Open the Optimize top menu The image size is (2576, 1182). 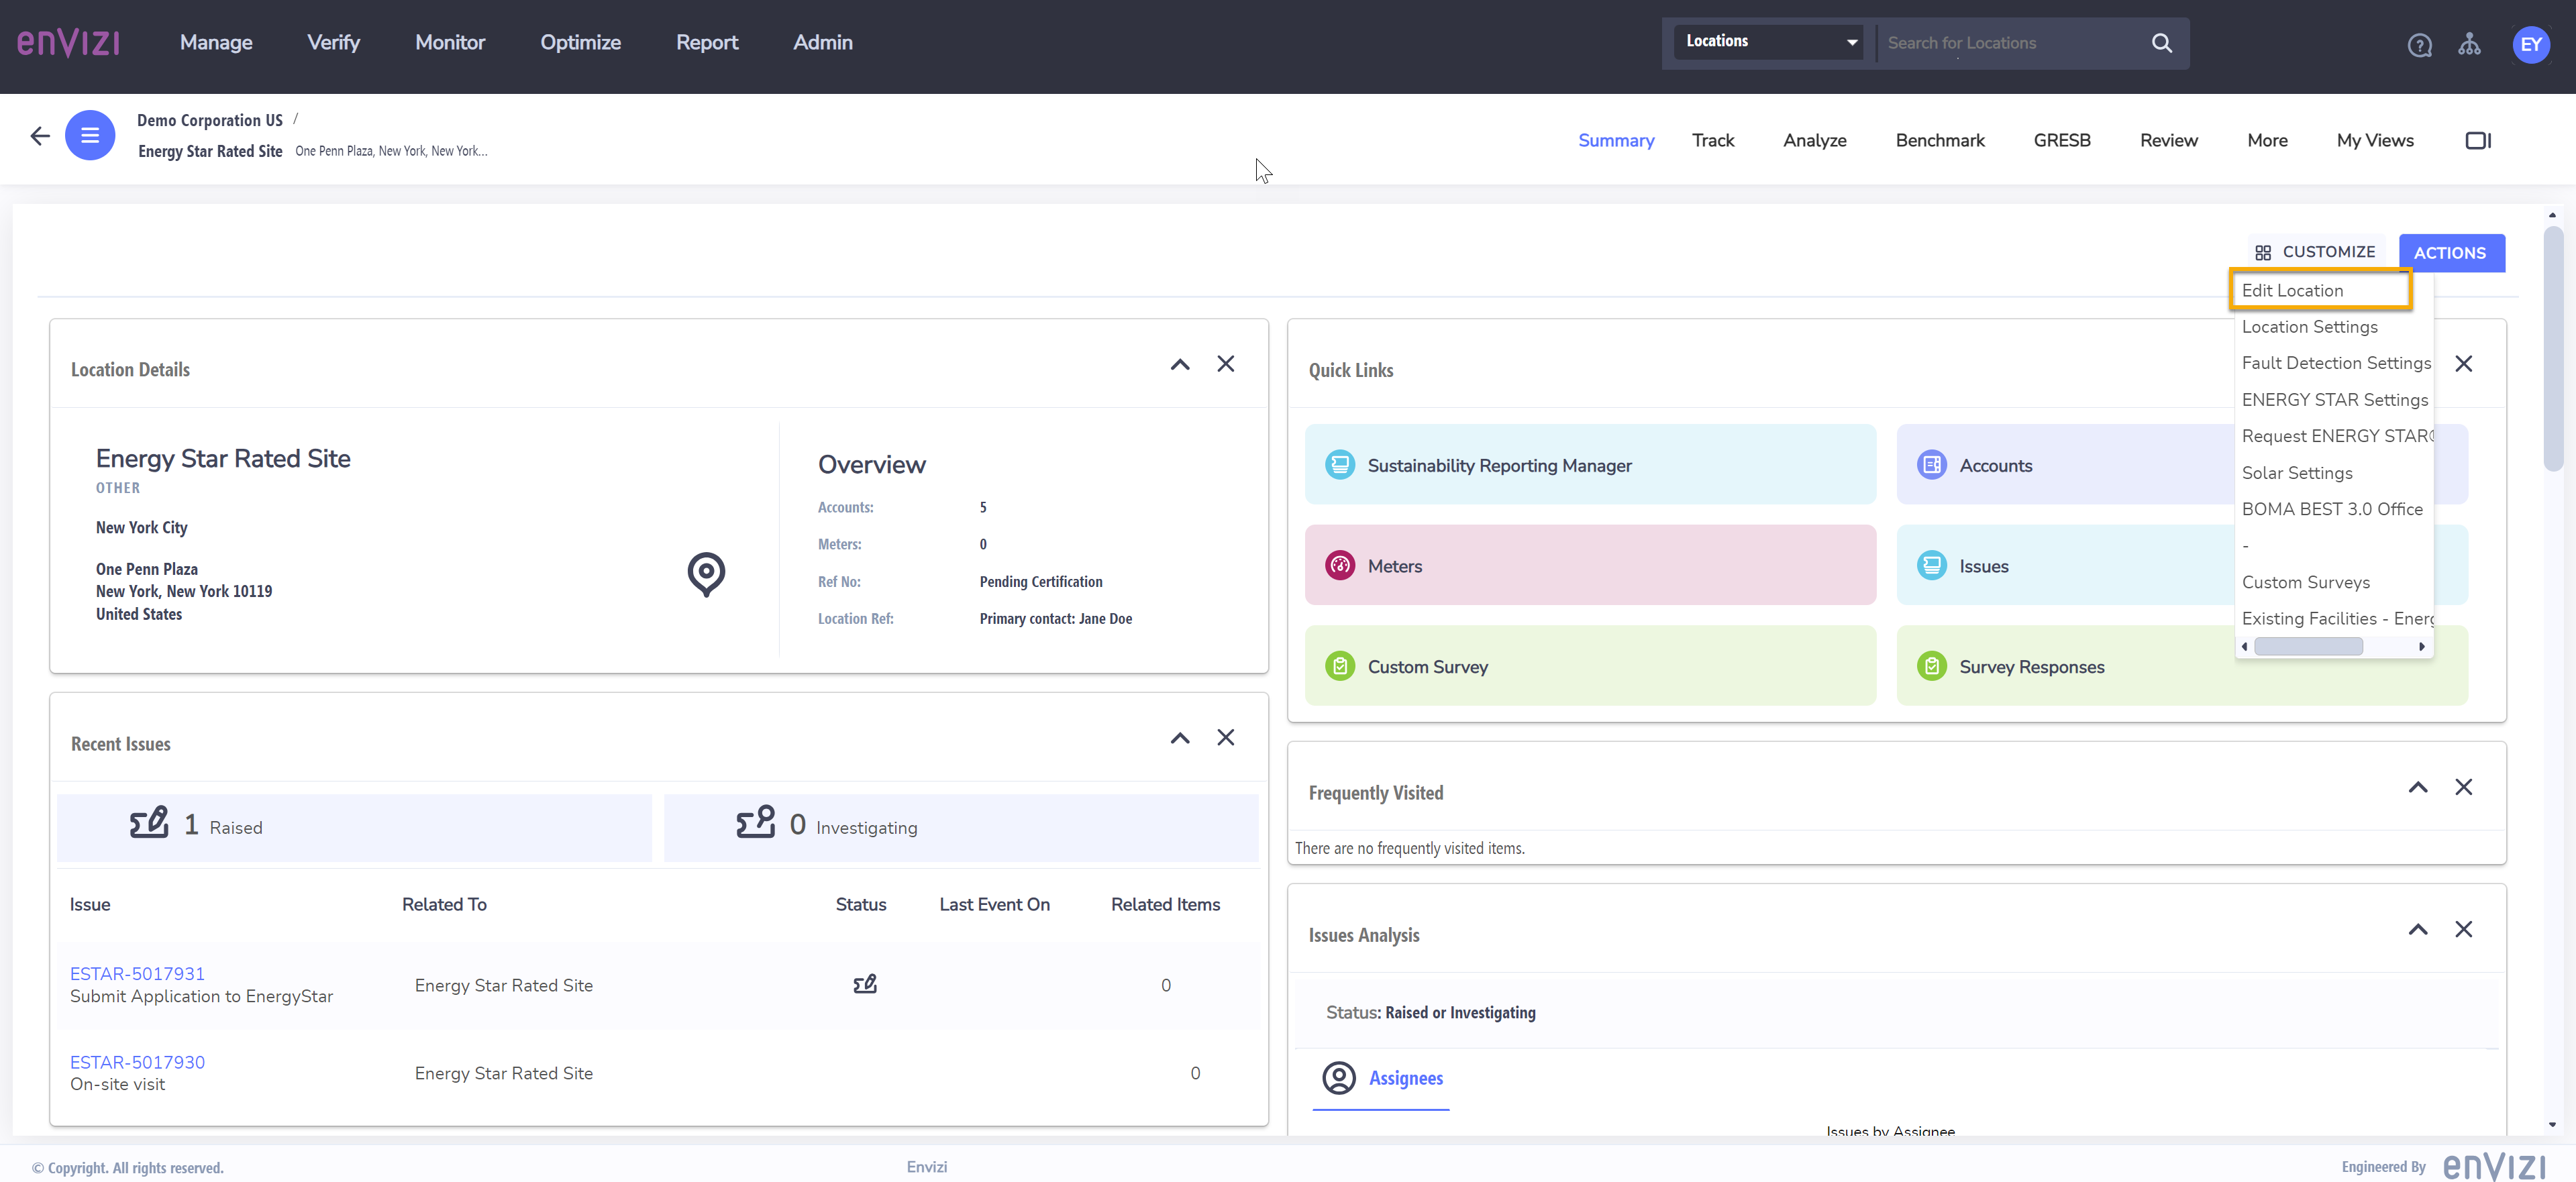click(580, 43)
